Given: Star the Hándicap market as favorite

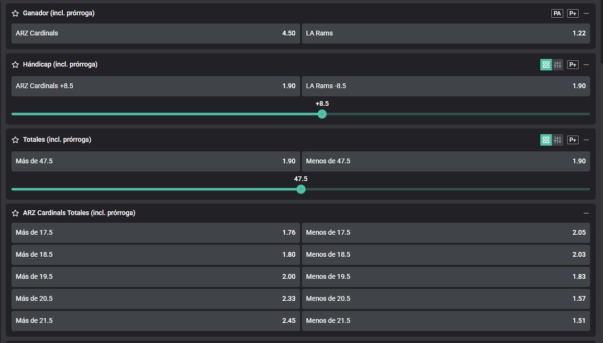Looking at the screenshot, I should 15,65.
